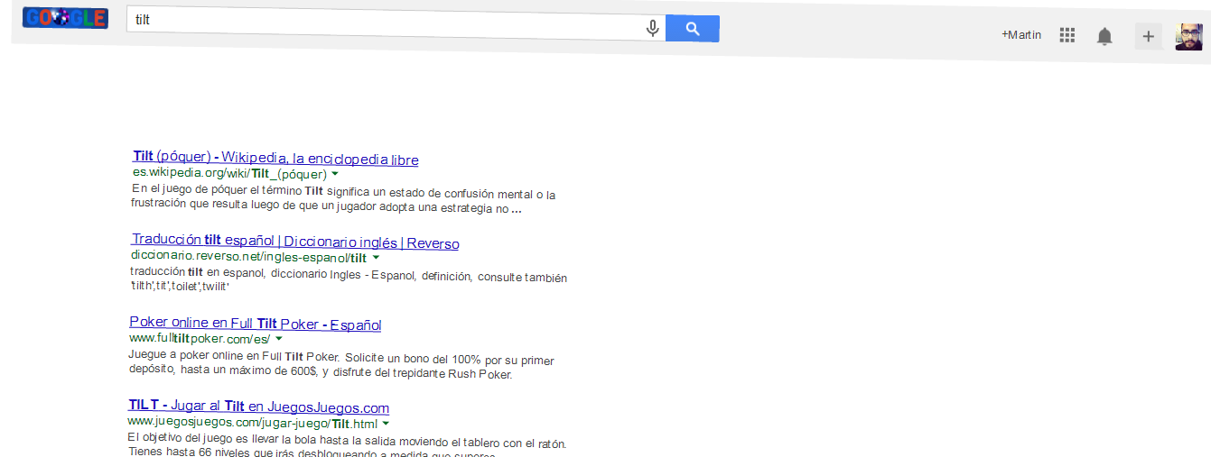Viewport: 1211px width, 457px height.
Task: Open the TILT JuegosJuegos.com result
Action: click(258, 407)
